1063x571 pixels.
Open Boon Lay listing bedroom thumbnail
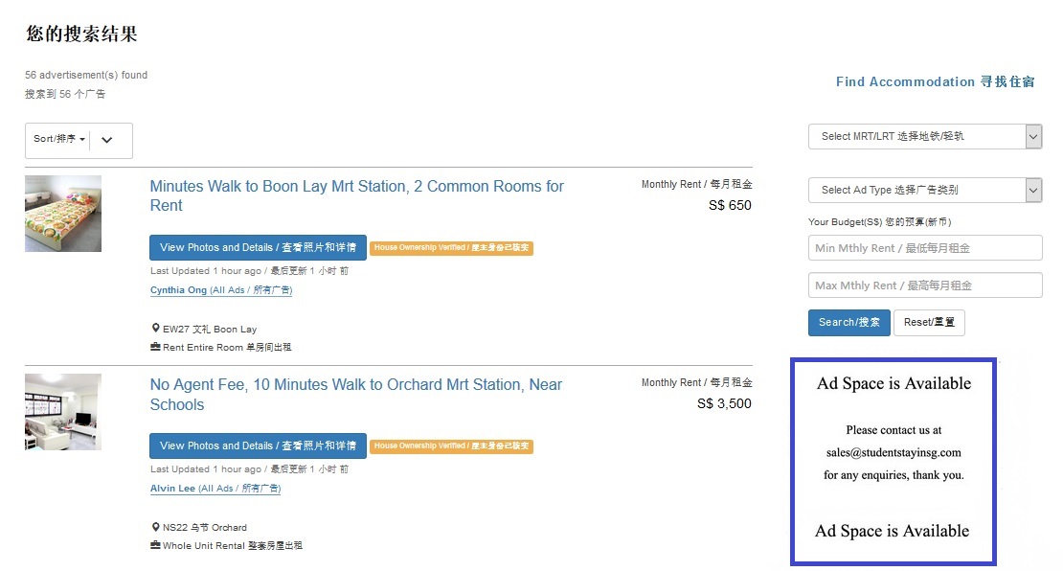[x=63, y=213]
